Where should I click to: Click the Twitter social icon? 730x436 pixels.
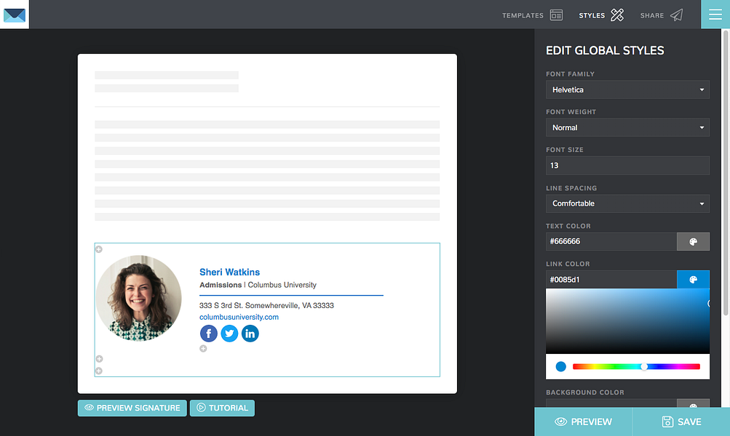click(229, 334)
